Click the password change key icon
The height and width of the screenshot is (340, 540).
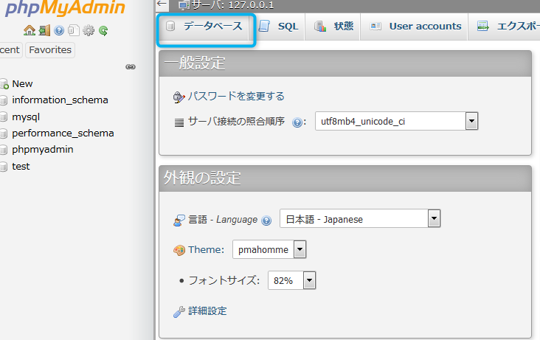(x=179, y=97)
